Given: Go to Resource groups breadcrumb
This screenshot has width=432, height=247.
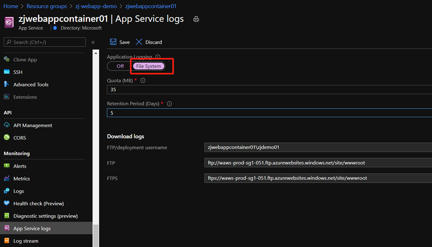Looking at the screenshot, I should pyautogui.click(x=46, y=6).
